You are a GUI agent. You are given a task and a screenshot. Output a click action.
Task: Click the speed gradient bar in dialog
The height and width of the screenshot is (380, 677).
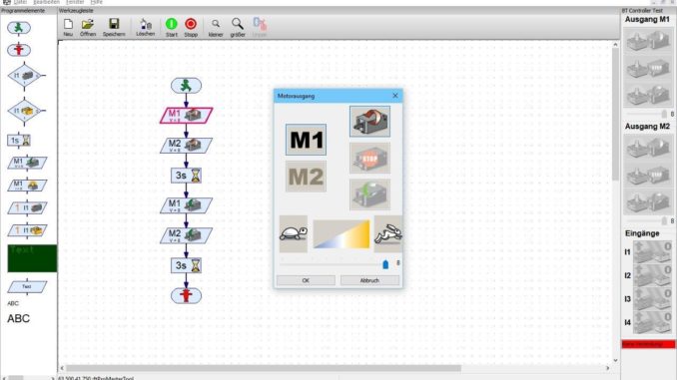point(341,234)
